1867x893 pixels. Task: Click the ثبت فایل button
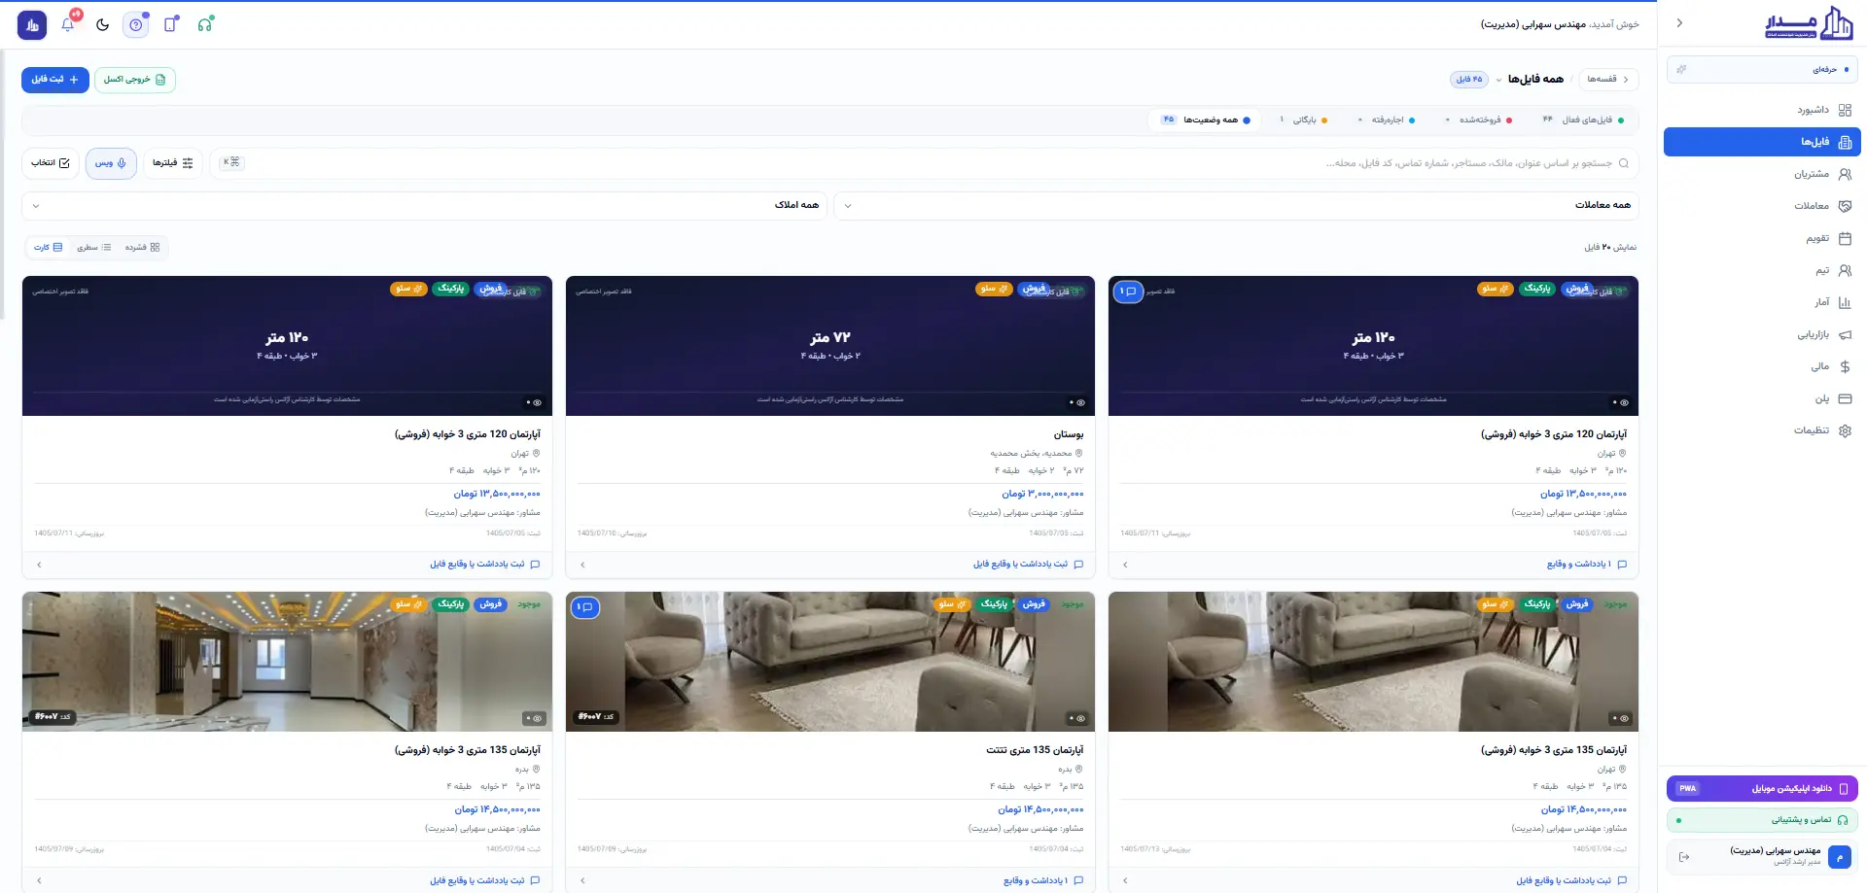55,80
